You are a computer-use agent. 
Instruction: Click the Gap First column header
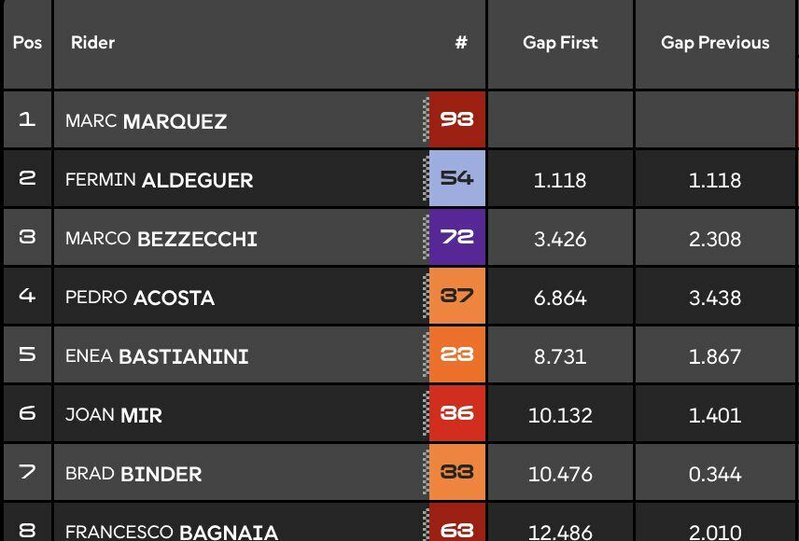(560, 43)
